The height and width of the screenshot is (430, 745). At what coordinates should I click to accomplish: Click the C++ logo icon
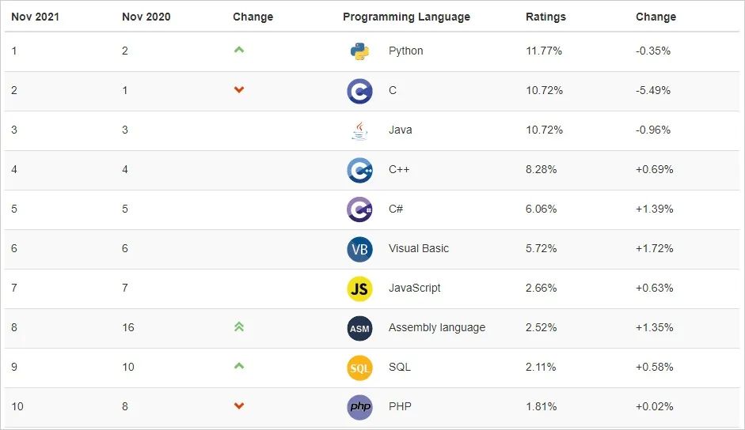point(359,170)
